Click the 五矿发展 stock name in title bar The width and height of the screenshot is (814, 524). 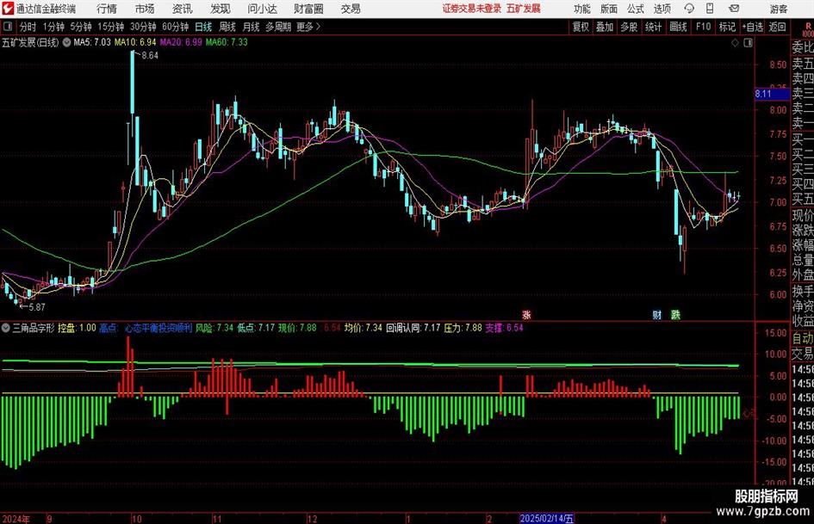click(524, 9)
